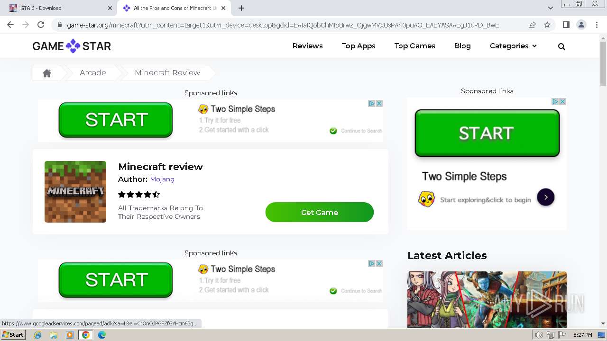Open the Mojang author link
Image resolution: width=607 pixels, height=341 pixels.
pos(162,179)
